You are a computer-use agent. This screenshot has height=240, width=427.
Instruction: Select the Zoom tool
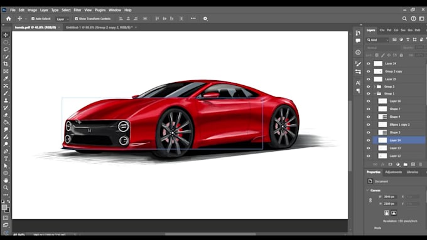6,187
